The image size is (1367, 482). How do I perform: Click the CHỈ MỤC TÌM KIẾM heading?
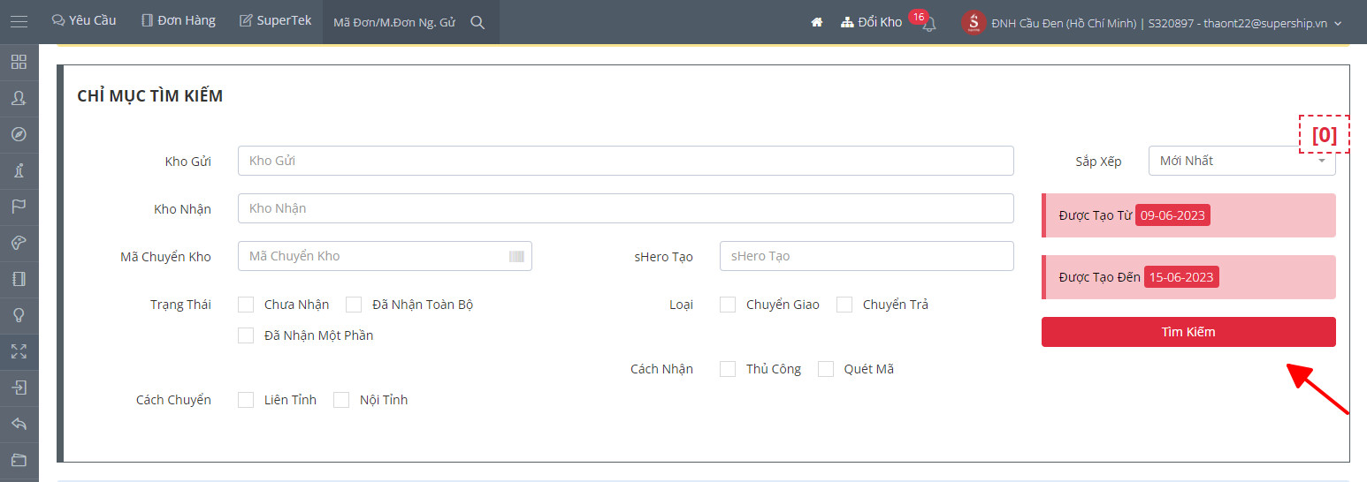(150, 96)
